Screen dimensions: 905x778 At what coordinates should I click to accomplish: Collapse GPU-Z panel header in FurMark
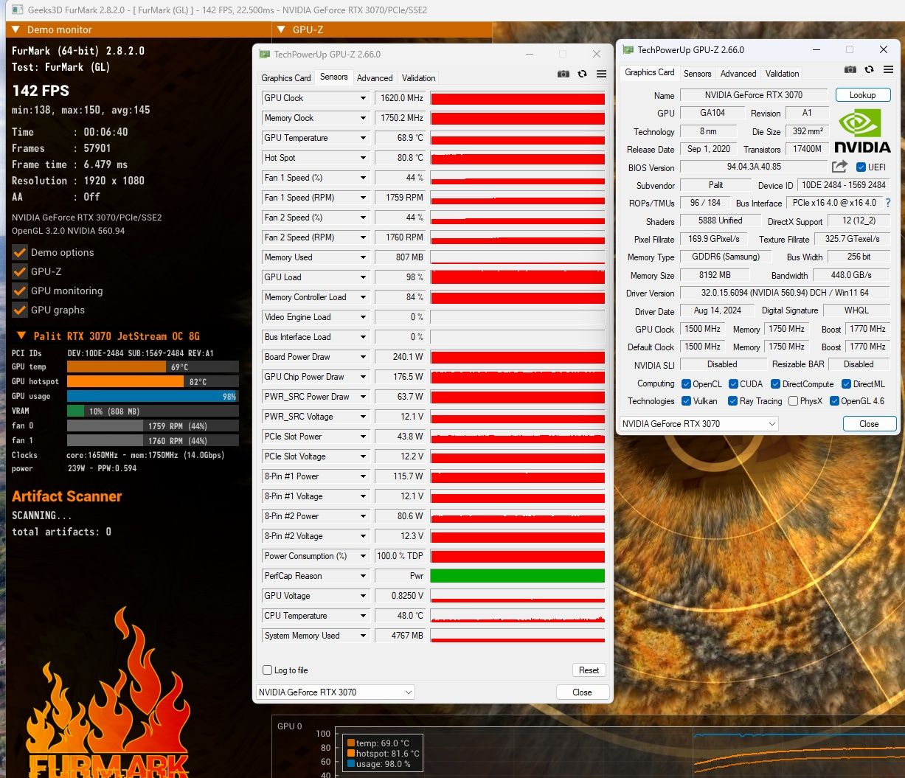[x=382, y=29]
